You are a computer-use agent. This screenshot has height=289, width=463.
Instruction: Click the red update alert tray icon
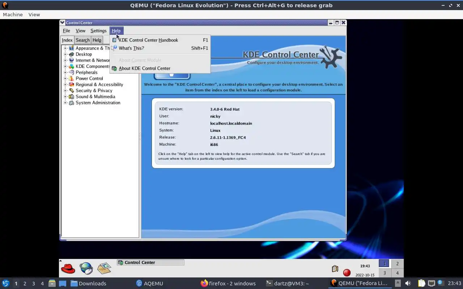[347, 273]
